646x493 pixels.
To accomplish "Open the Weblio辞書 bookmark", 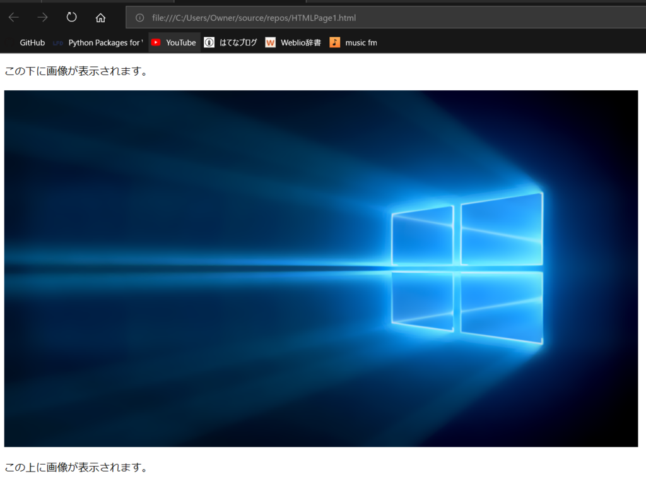I will 293,42.
